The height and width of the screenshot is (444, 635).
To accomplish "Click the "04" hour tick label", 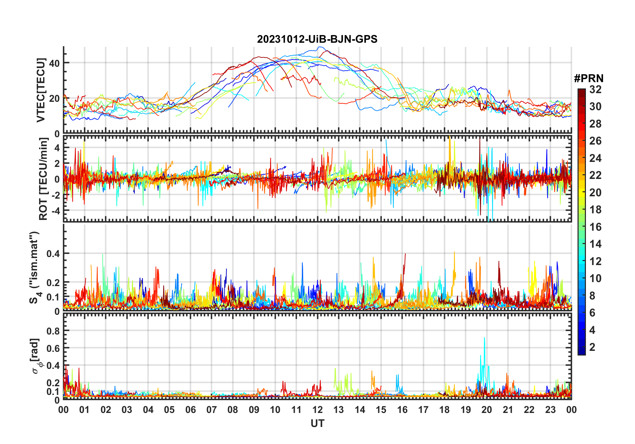I will [x=148, y=410].
